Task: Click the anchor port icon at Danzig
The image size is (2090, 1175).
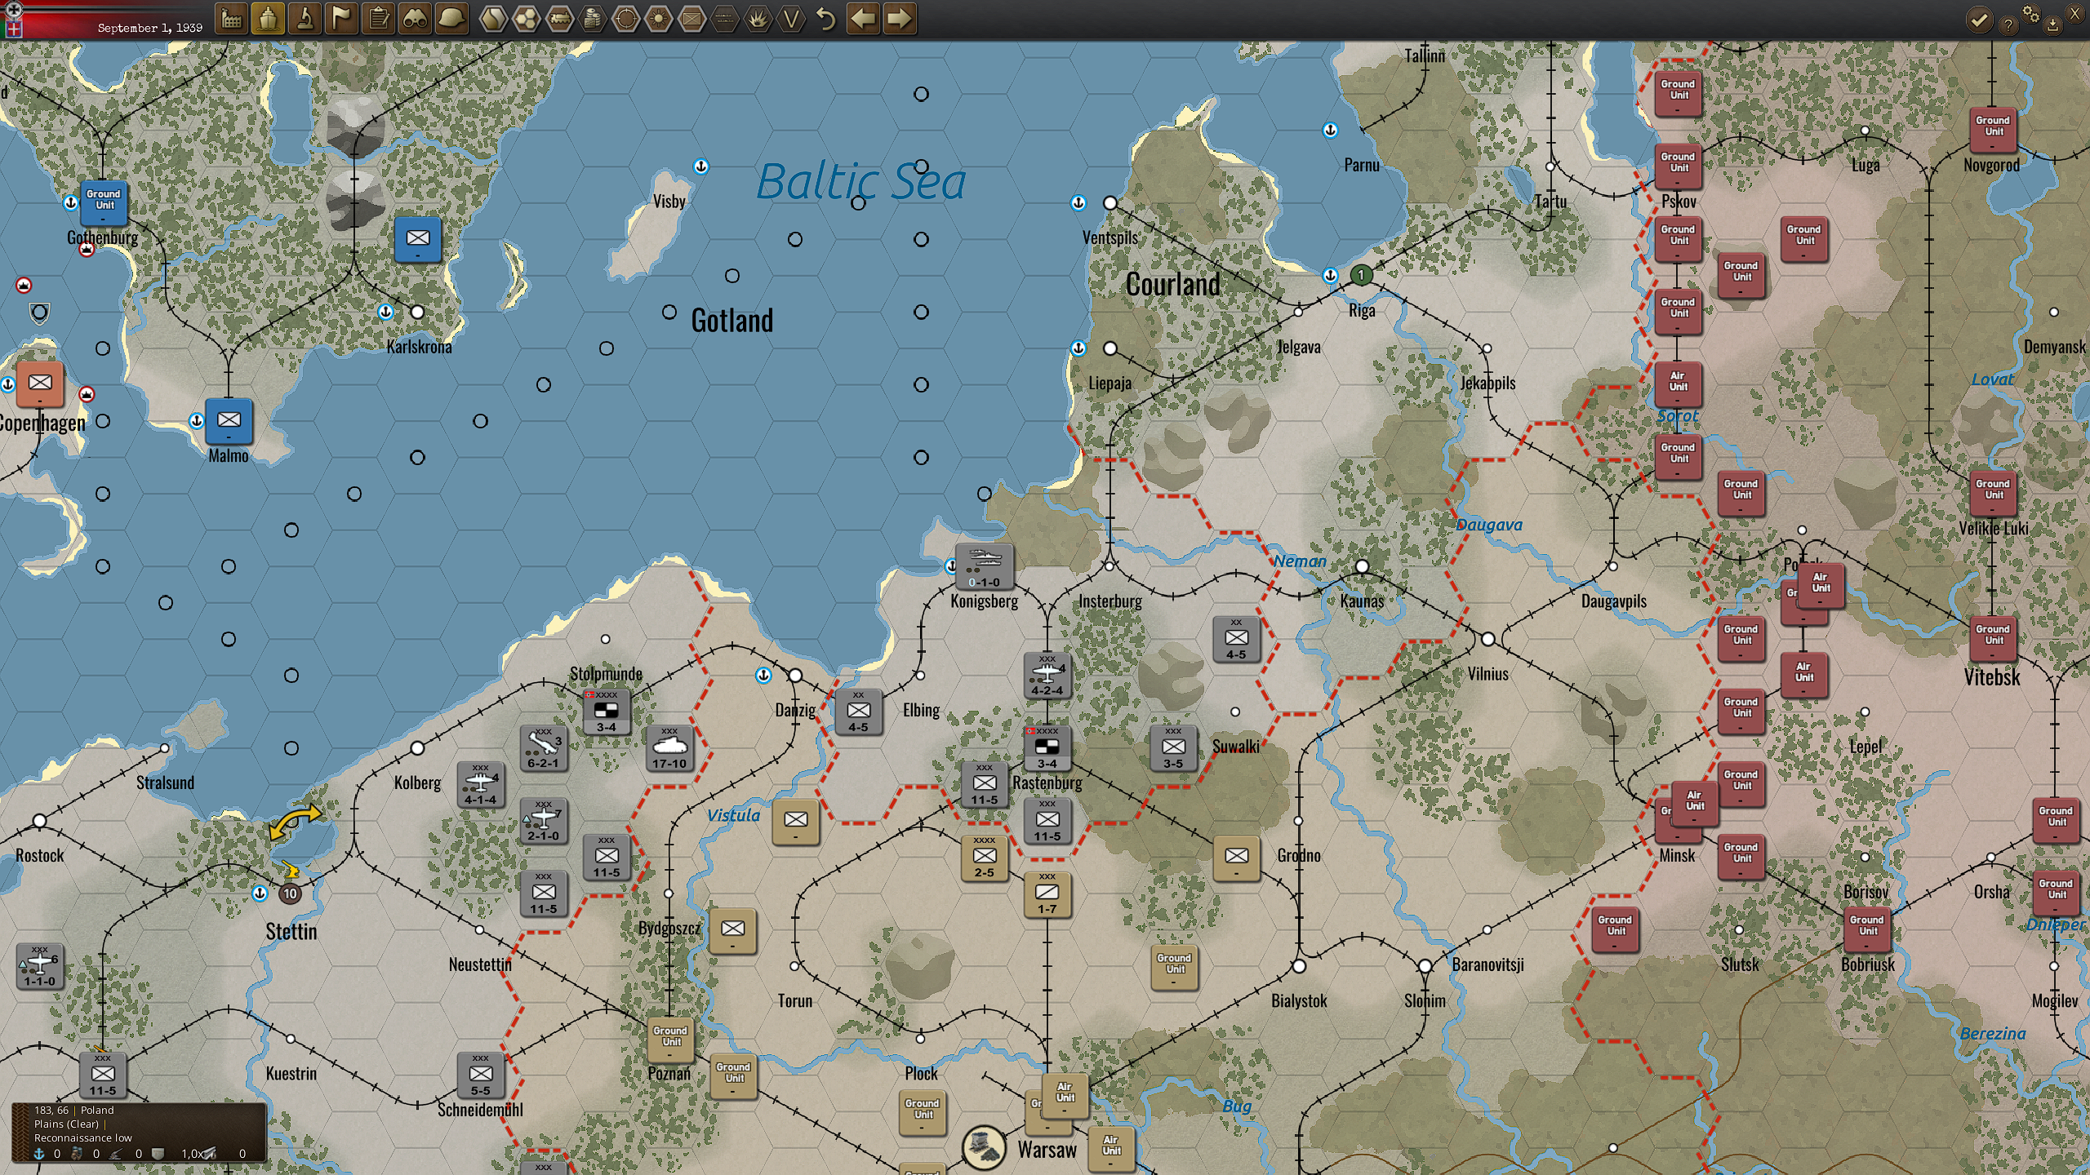Action: [763, 675]
